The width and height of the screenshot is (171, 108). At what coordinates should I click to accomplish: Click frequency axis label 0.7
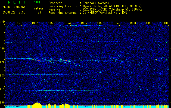pyautogui.click(x=2, y=89)
